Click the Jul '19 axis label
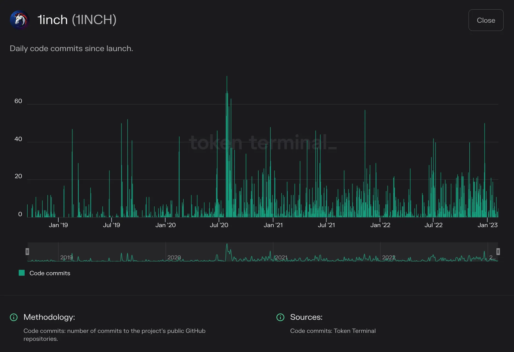The image size is (514, 352). click(111, 225)
